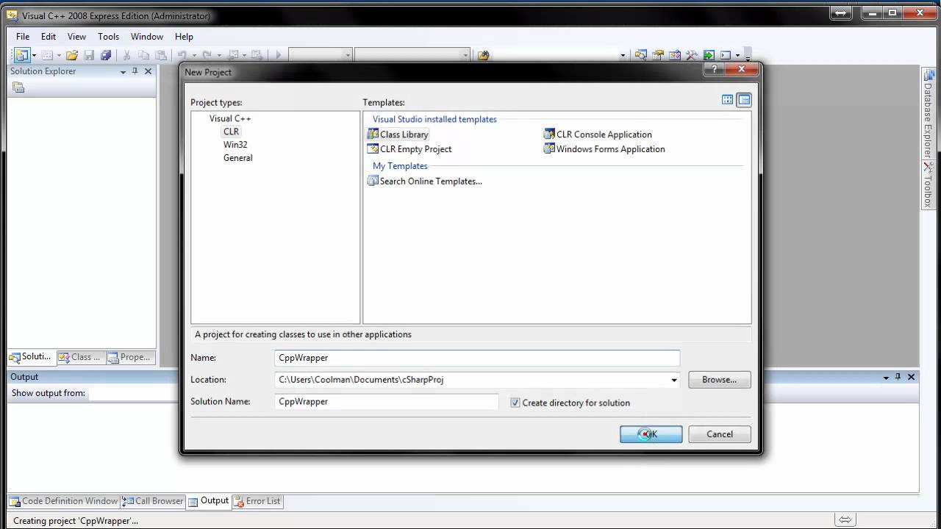Open the View menu
Screen dimensions: 941x529
[77, 37]
